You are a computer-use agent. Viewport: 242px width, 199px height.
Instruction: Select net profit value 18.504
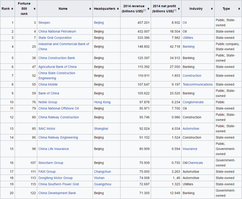pyautogui.click(x=175, y=31)
